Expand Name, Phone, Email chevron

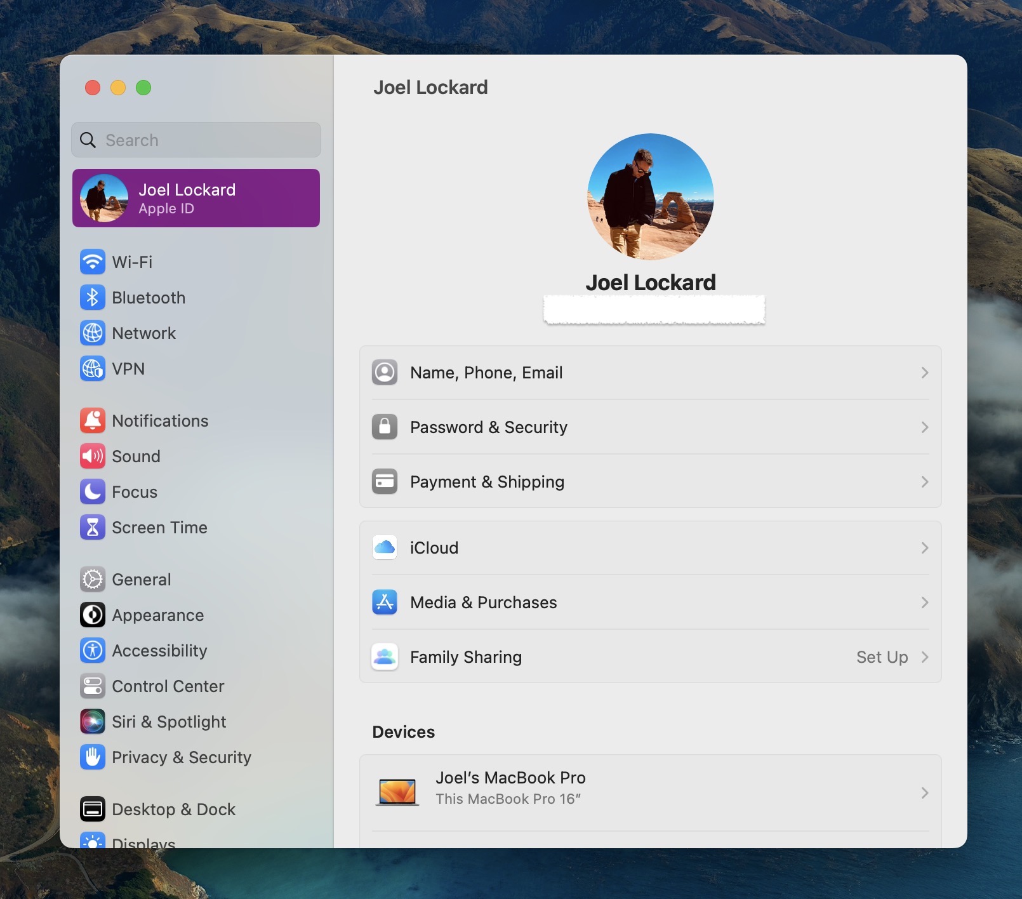click(925, 373)
